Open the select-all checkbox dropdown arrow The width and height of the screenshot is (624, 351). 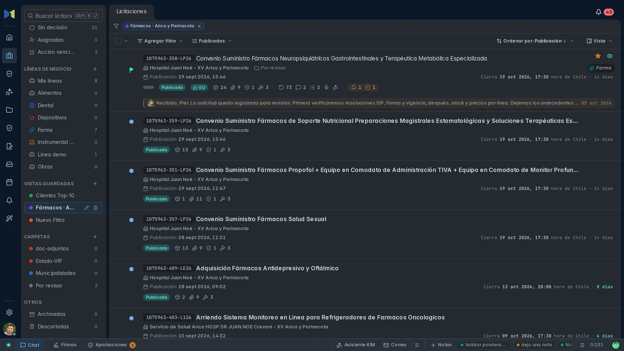[x=126, y=41]
